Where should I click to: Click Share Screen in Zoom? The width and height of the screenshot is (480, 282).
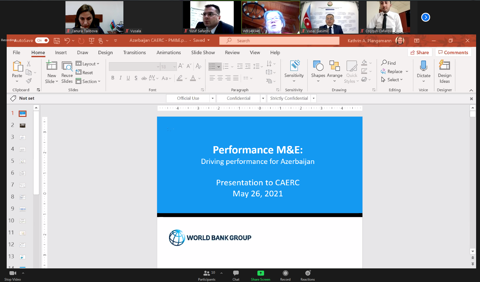click(260, 275)
